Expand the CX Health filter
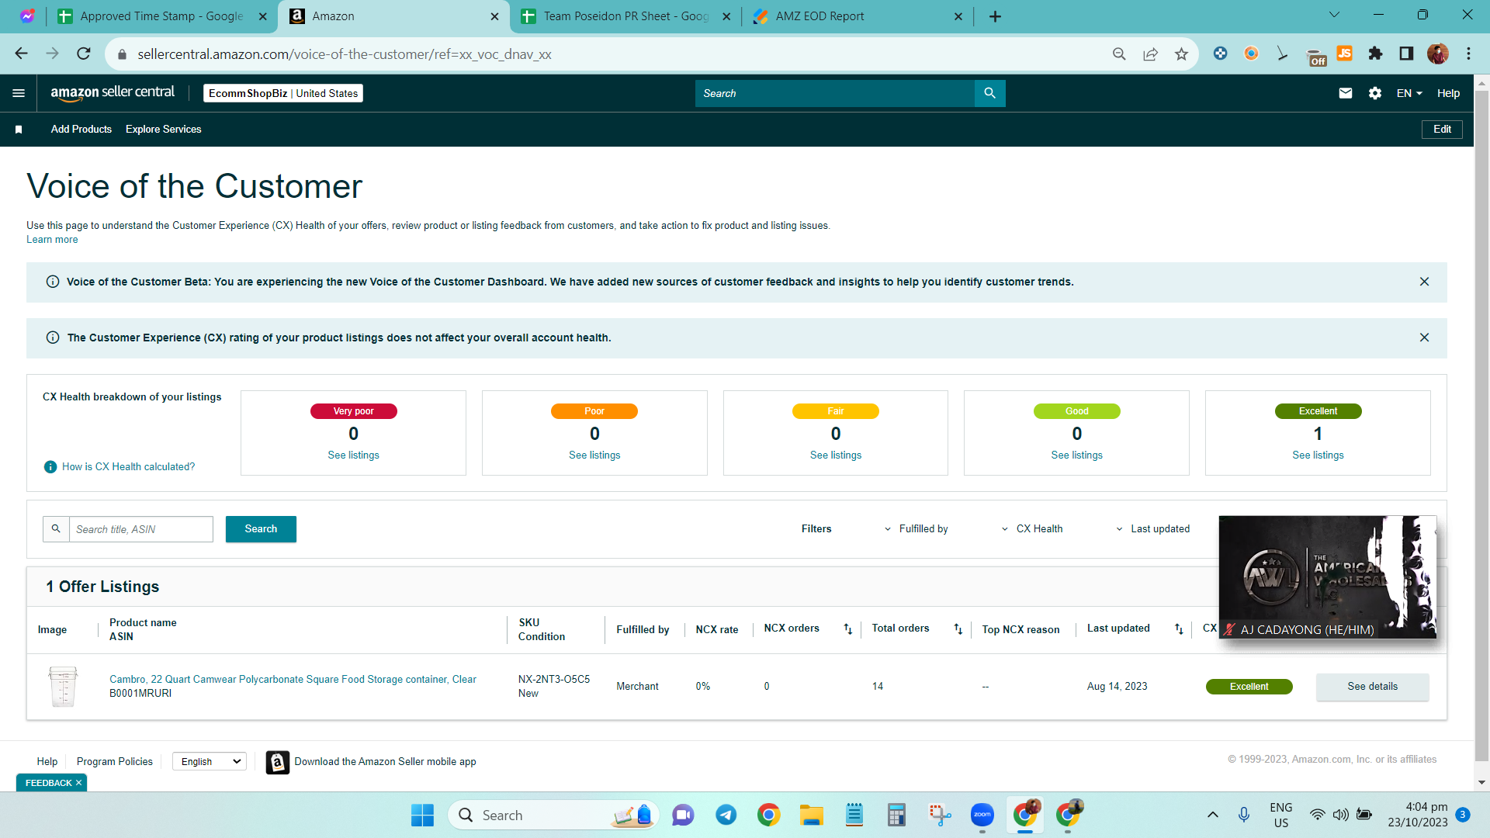1490x838 pixels. point(1032,529)
